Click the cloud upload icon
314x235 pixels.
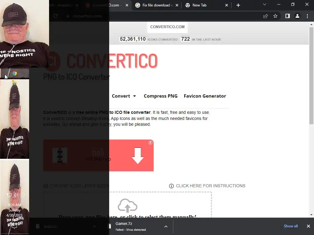127,205
